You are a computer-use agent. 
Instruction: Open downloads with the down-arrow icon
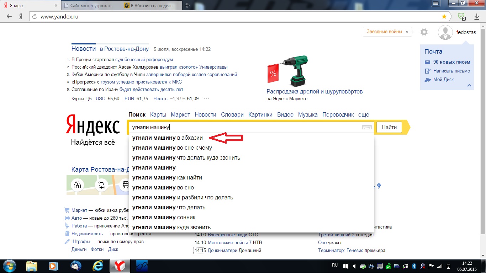tap(477, 16)
